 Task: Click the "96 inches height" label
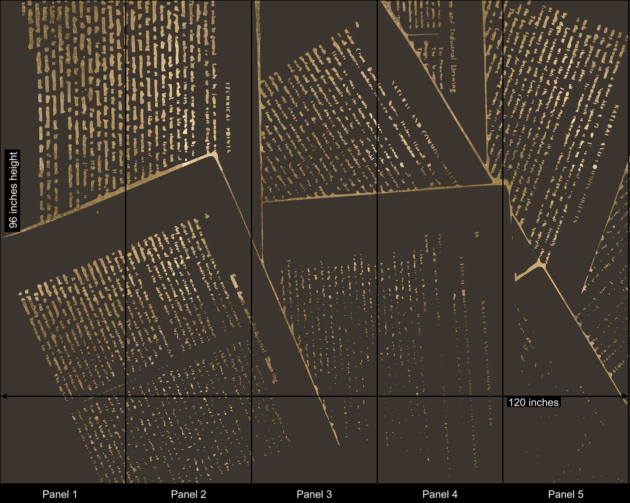(x=13, y=190)
